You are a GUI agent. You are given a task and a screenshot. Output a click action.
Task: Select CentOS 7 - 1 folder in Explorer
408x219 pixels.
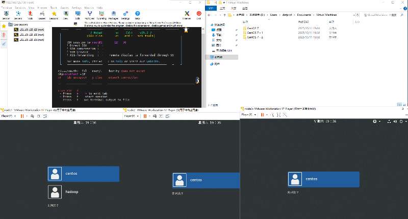255,33
